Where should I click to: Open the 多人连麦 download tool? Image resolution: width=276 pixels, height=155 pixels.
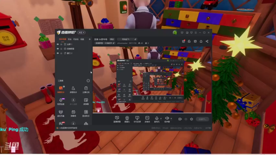tap(73, 101)
